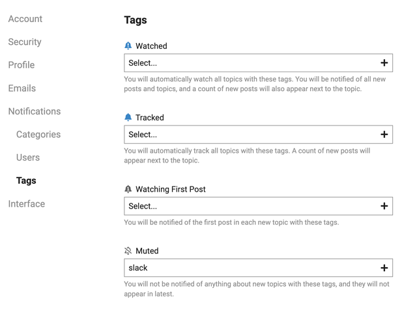This screenshot has width=415, height=325.
Task: Select Notifications in the sidebar
Action: [35, 111]
